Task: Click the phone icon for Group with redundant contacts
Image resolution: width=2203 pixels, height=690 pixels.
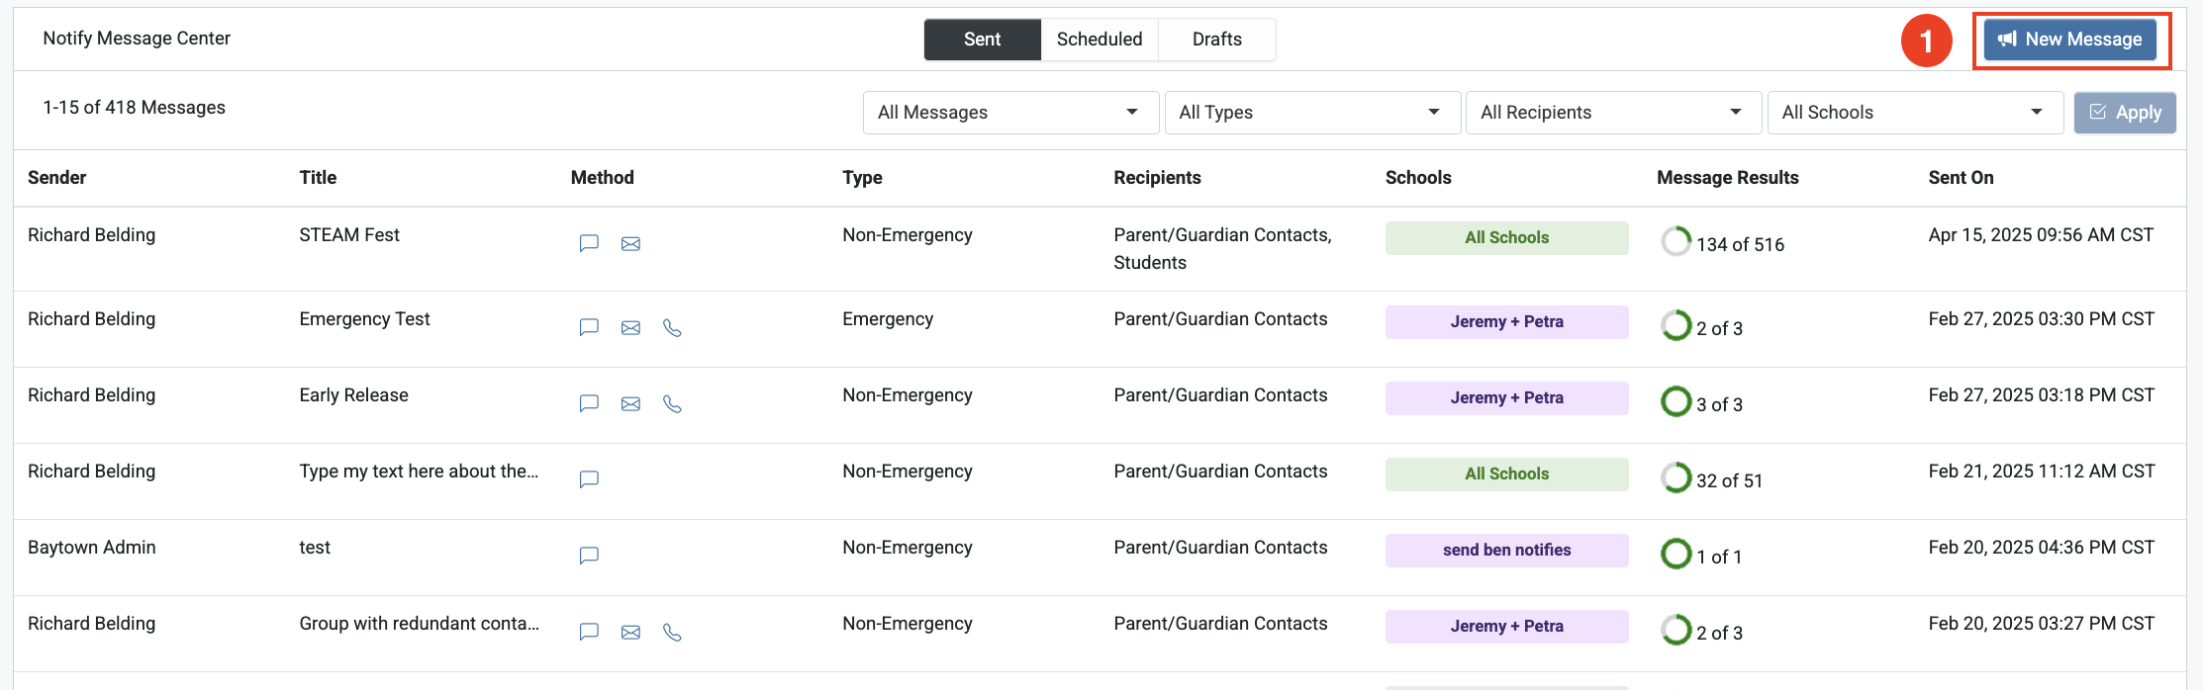Action: (672, 632)
